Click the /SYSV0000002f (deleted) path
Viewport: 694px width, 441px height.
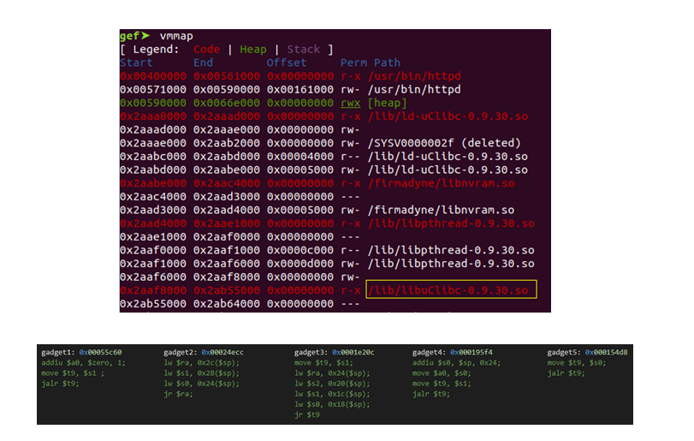pyautogui.click(x=444, y=143)
